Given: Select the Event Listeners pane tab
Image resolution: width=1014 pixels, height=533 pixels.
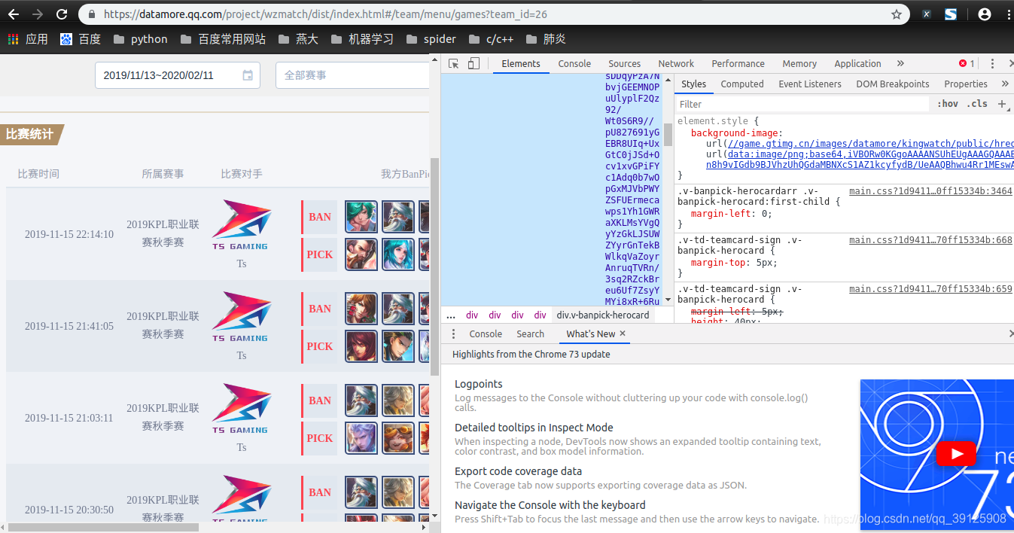Looking at the screenshot, I should click(x=810, y=84).
